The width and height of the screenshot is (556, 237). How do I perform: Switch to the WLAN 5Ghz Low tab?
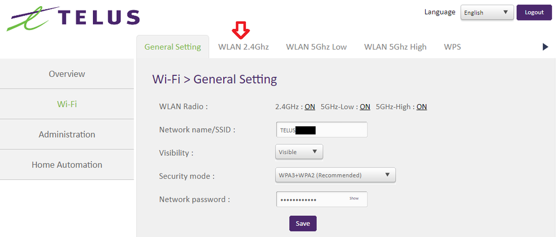coord(316,47)
